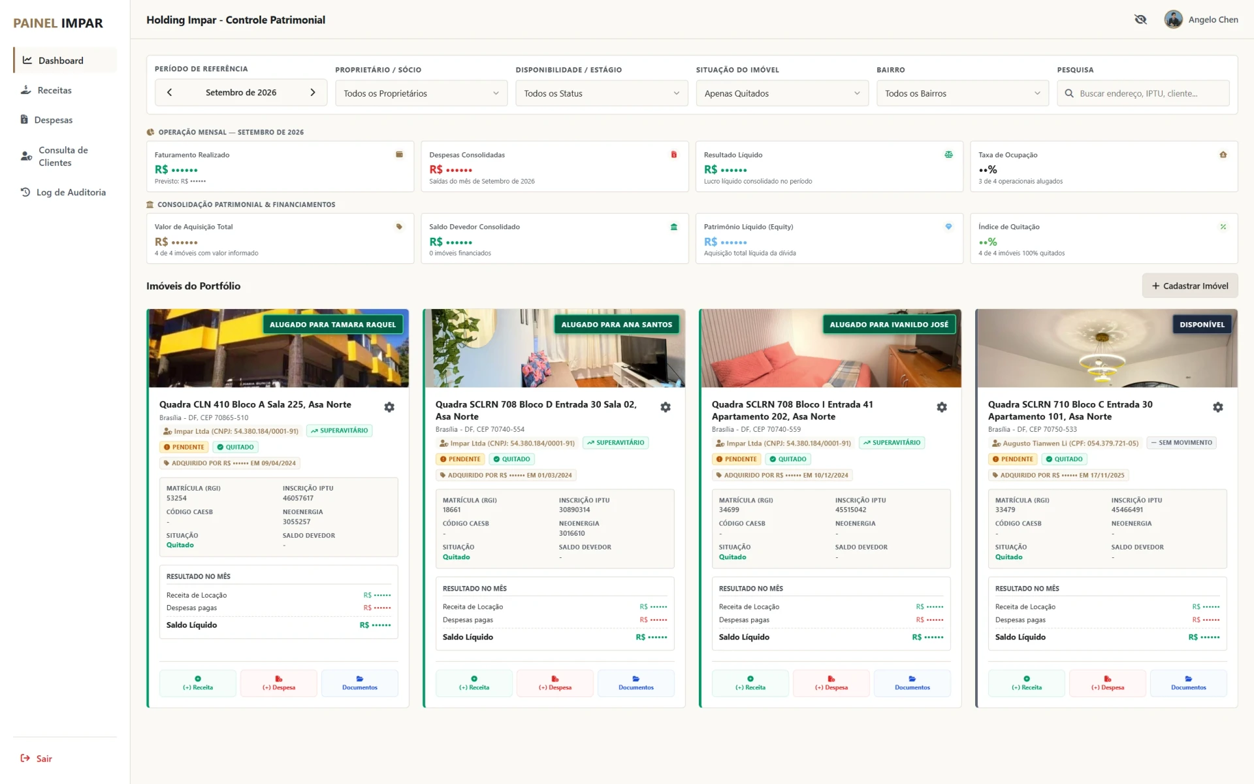Image resolution: width=1254 pixels, height=784 pixels.
Task: Open Dashboard in the sidebar
Action: click(x=65, y=60)
